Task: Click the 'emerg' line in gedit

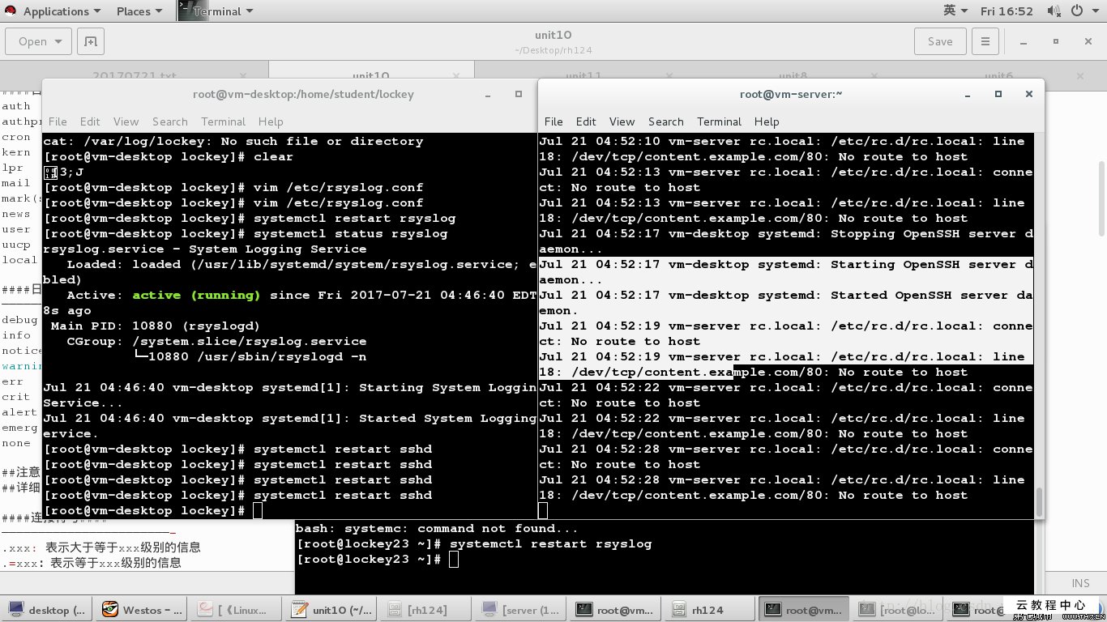Action: (19, 427)
